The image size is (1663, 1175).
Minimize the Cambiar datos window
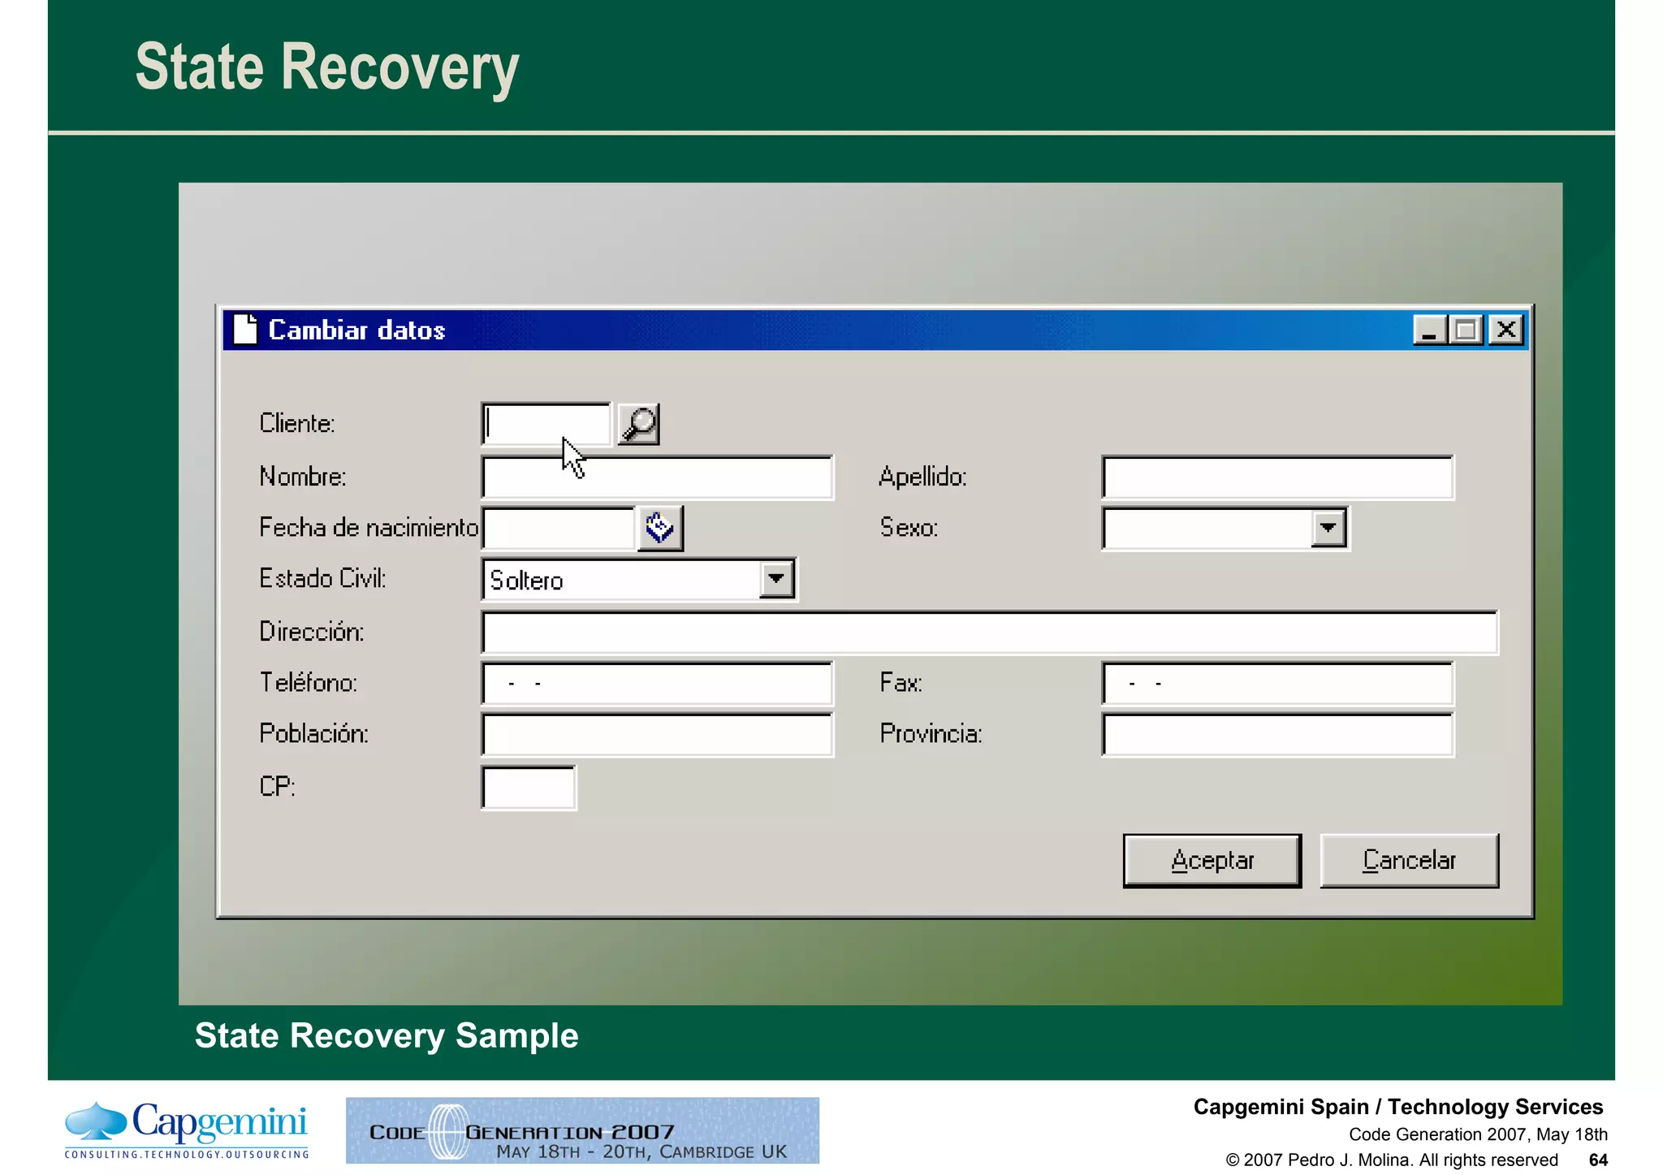click(x=1430, y=330)
